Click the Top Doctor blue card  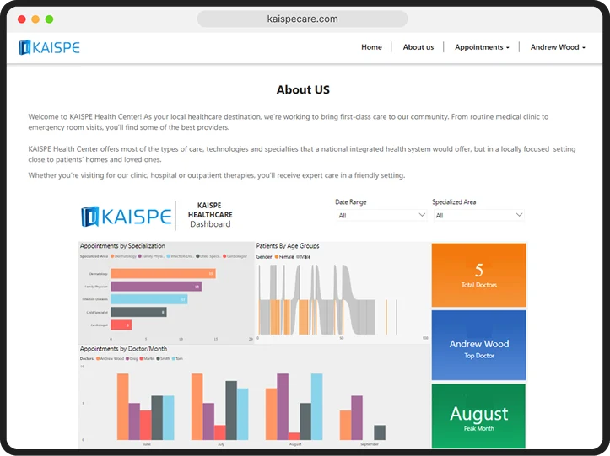click(478, 347)
